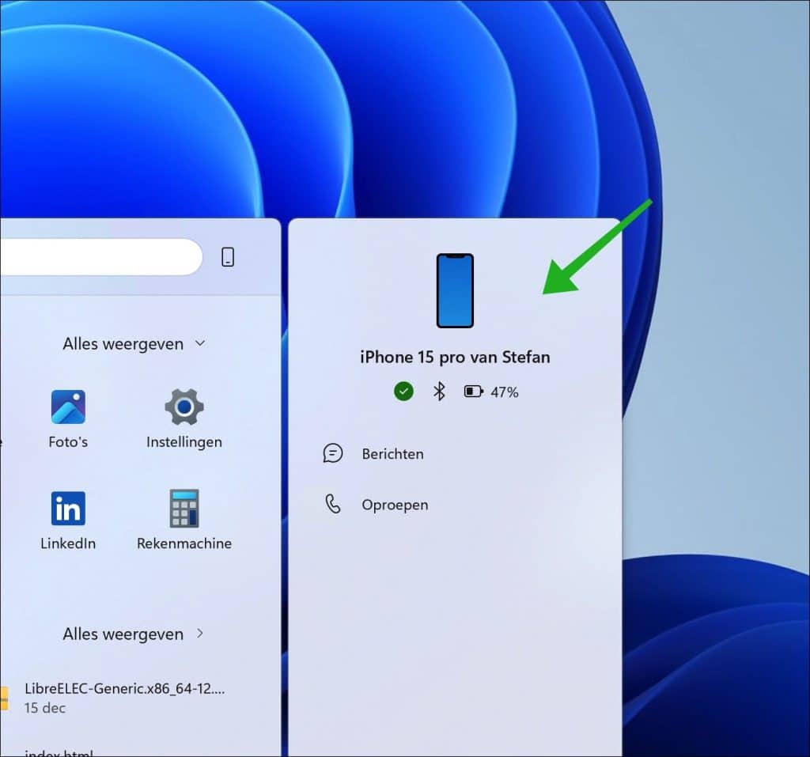Open the Berichten section

[x=392, y=453]
